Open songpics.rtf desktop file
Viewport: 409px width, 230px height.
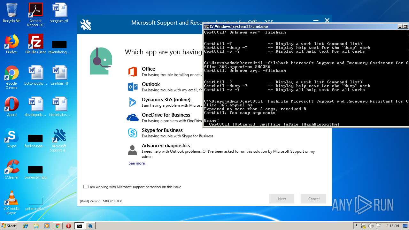(x=59, y=13)
